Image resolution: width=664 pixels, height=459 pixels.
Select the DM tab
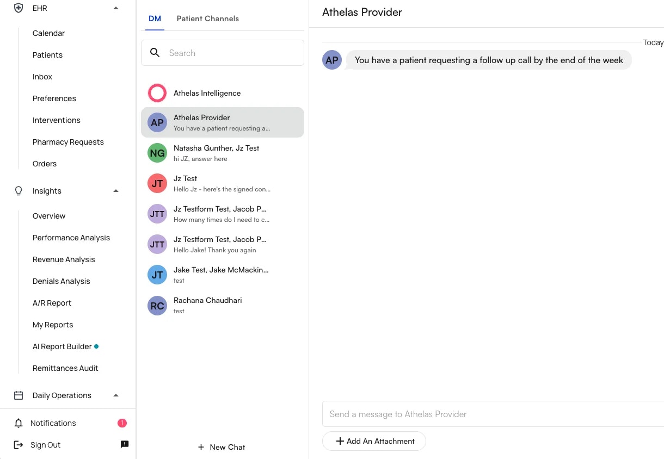pyautogui.click(x=155, y=18)
